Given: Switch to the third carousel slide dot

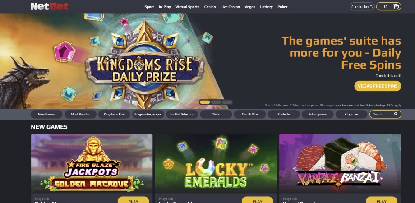Looking at the screenshot, I should pos(227,102).
